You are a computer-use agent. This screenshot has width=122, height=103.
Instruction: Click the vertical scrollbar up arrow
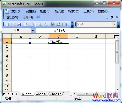click(118, 38)
